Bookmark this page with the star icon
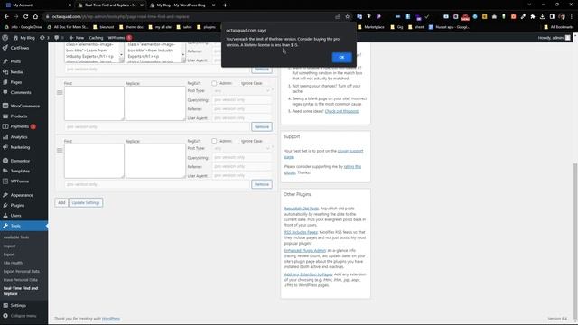This screenshot has height=325, width=578. tap(347, 16)
